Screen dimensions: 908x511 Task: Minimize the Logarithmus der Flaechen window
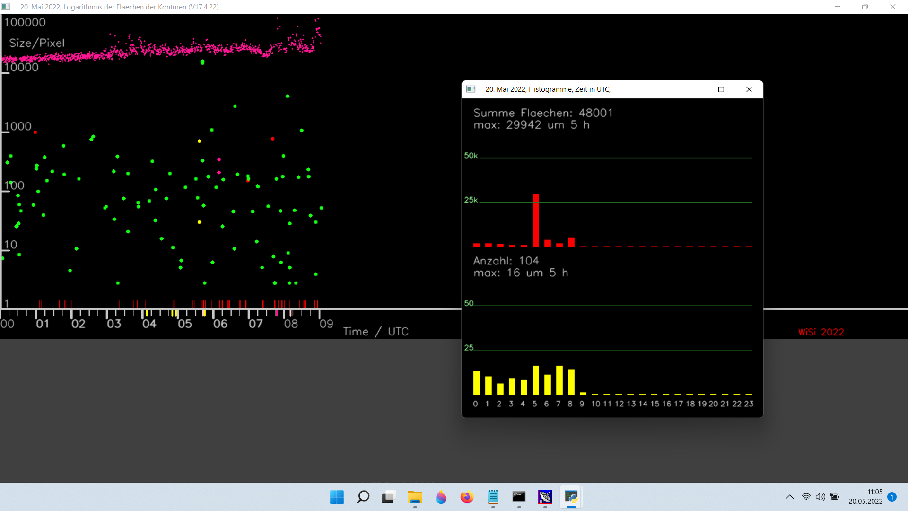pyautogui.click(x=838, y=7)
